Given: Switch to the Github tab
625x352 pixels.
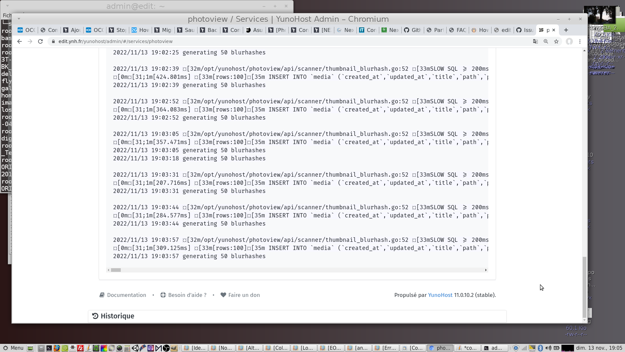Looking at the screenshot, I should click(412, 30).
